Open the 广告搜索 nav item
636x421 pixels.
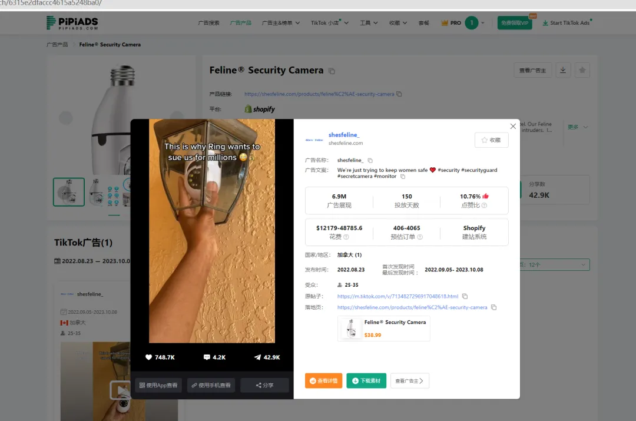coord(208,23)
